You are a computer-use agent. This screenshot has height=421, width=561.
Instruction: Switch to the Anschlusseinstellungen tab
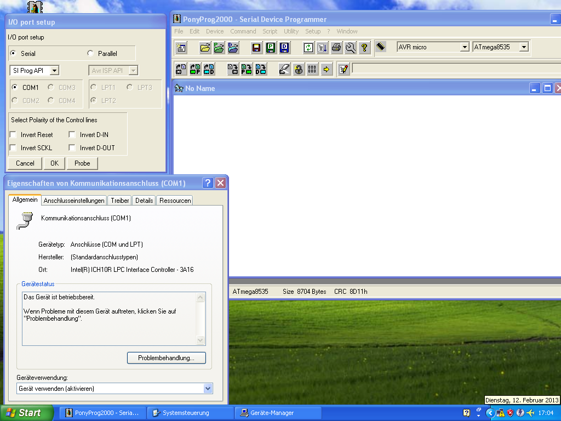74,201
